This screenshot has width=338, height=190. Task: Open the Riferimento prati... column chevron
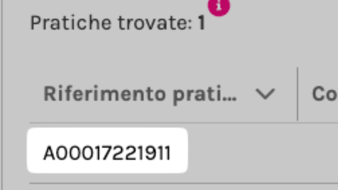tap(265, 94)
